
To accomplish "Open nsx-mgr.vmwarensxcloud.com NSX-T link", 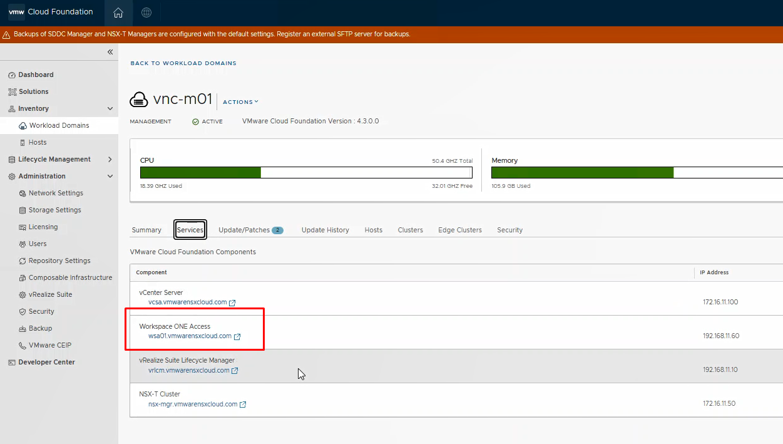I will coord(193,405).
